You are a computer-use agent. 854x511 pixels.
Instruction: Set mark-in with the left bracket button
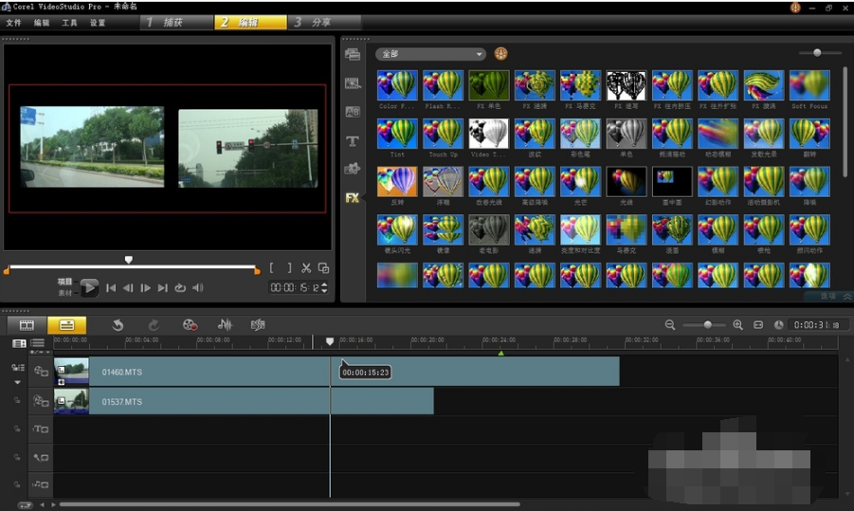click(272, 268)
